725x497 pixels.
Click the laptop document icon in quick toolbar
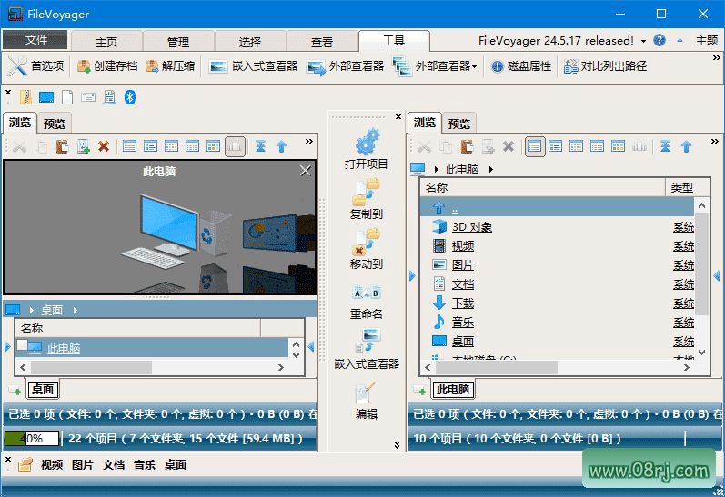109,97
